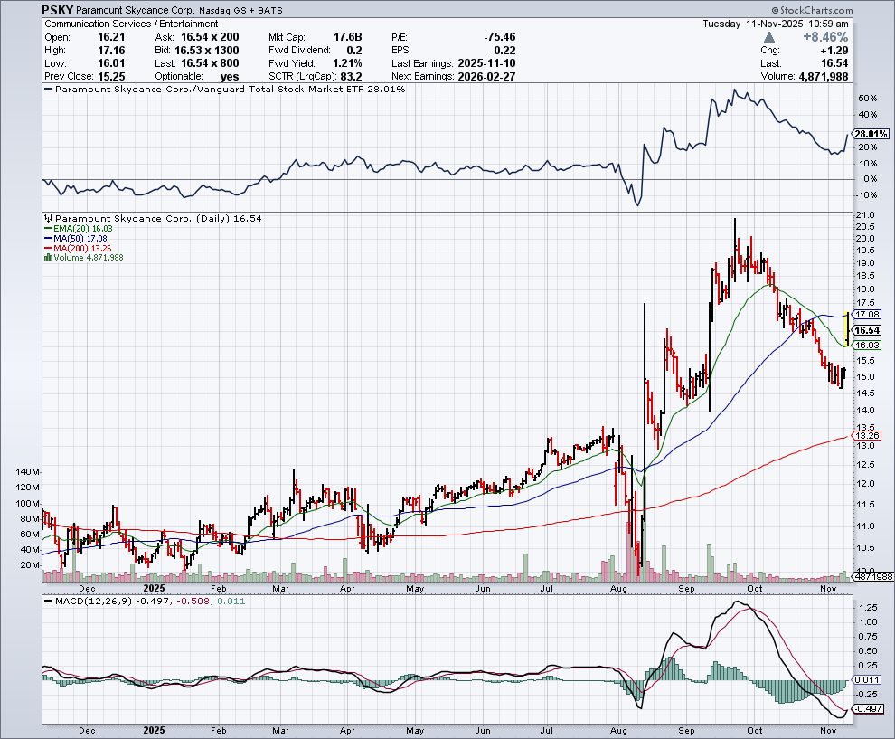Select the red MA(200) legend line
The width and height of the screenshot is (895, 739).
(46, 248)
